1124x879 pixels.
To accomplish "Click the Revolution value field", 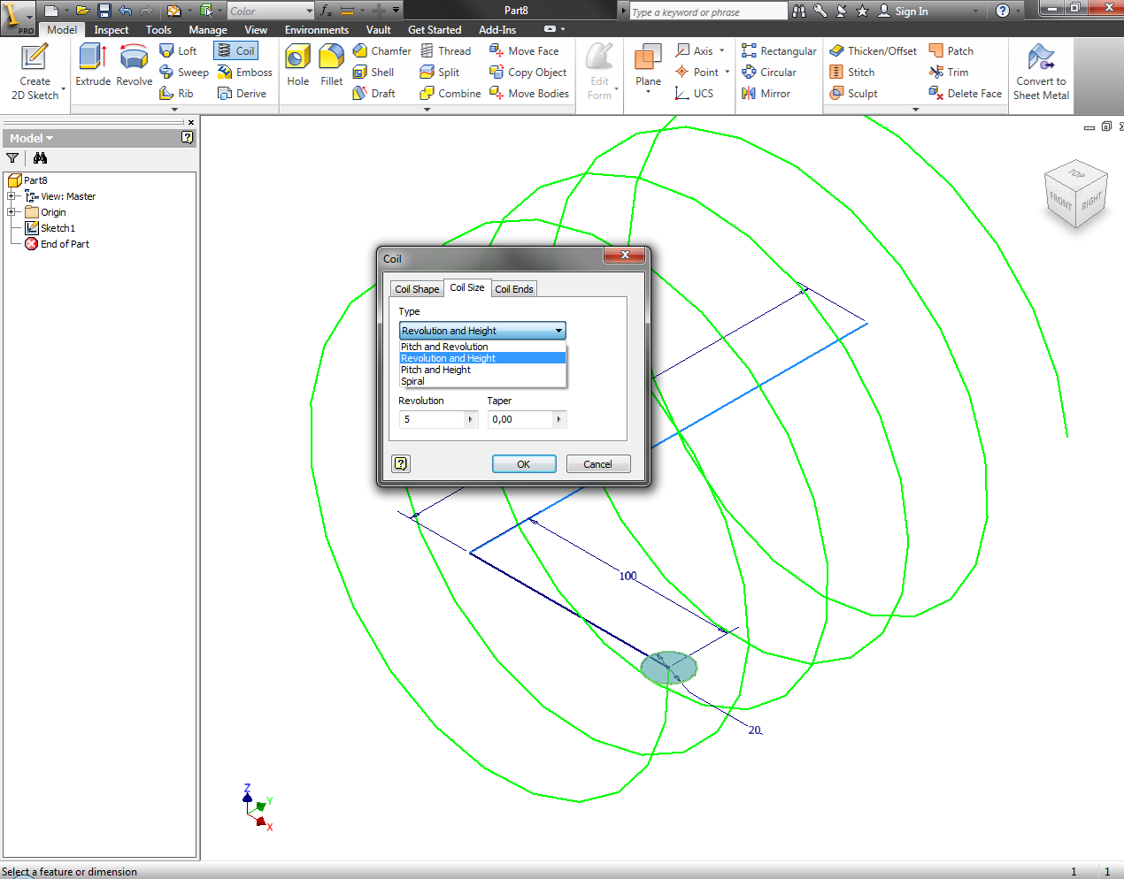I will click(x=432, y=419).
